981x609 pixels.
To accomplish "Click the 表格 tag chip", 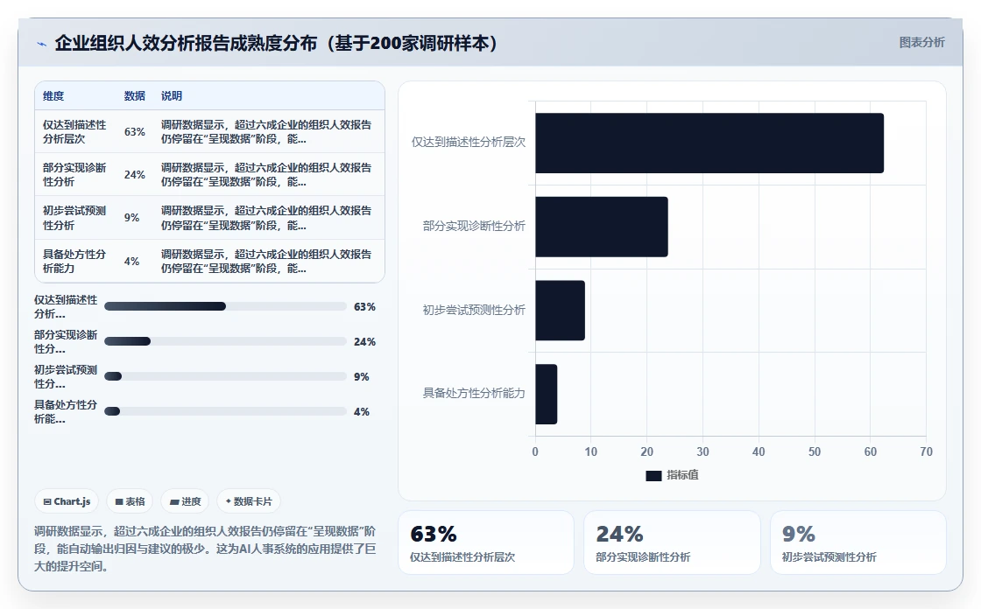I will point(130,501).
